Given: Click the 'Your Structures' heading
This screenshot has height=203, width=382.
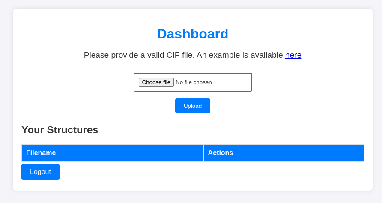Looking at the screenshot, I should tap(60, 130).
